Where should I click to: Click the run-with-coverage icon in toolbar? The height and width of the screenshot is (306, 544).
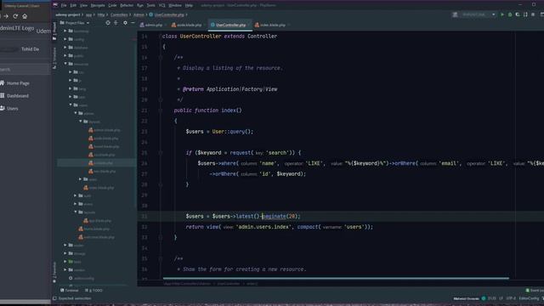[x=518, y=14]
